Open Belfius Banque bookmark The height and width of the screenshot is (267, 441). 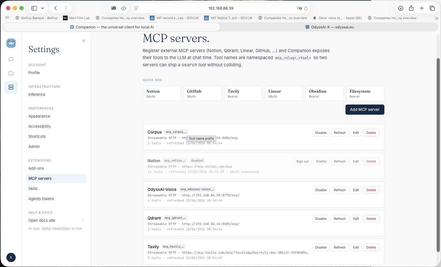37,18
